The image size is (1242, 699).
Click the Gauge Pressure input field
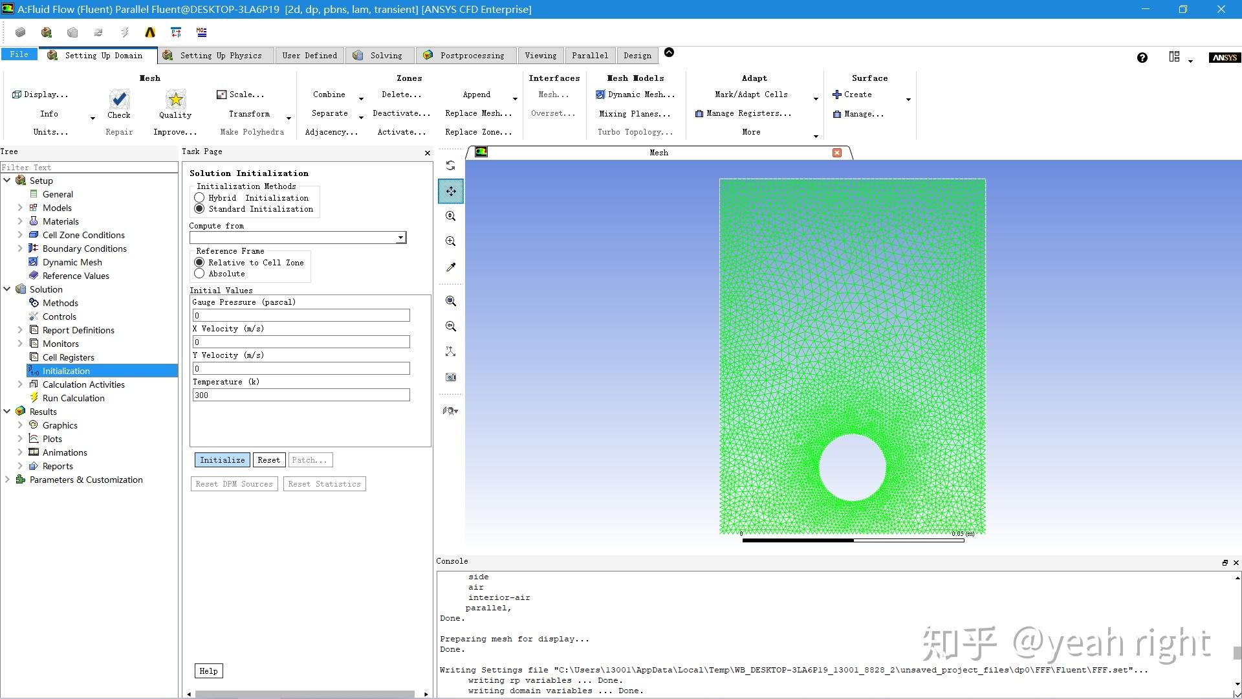(x=301, y=315)
